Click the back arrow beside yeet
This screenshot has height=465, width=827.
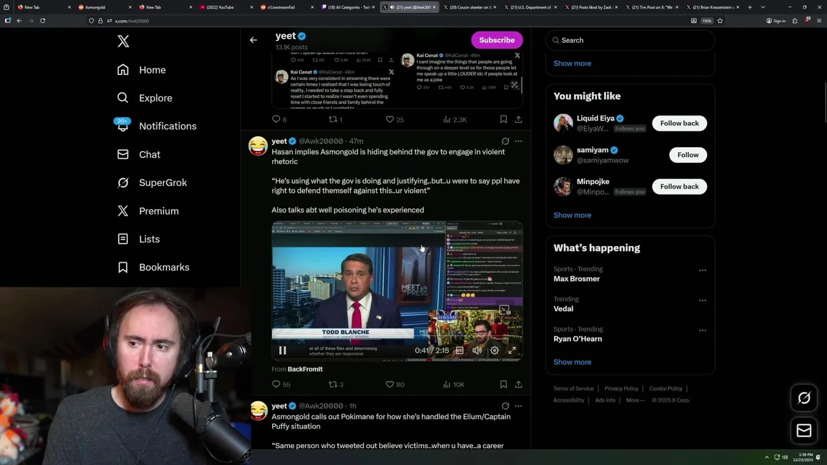point(253,40)
